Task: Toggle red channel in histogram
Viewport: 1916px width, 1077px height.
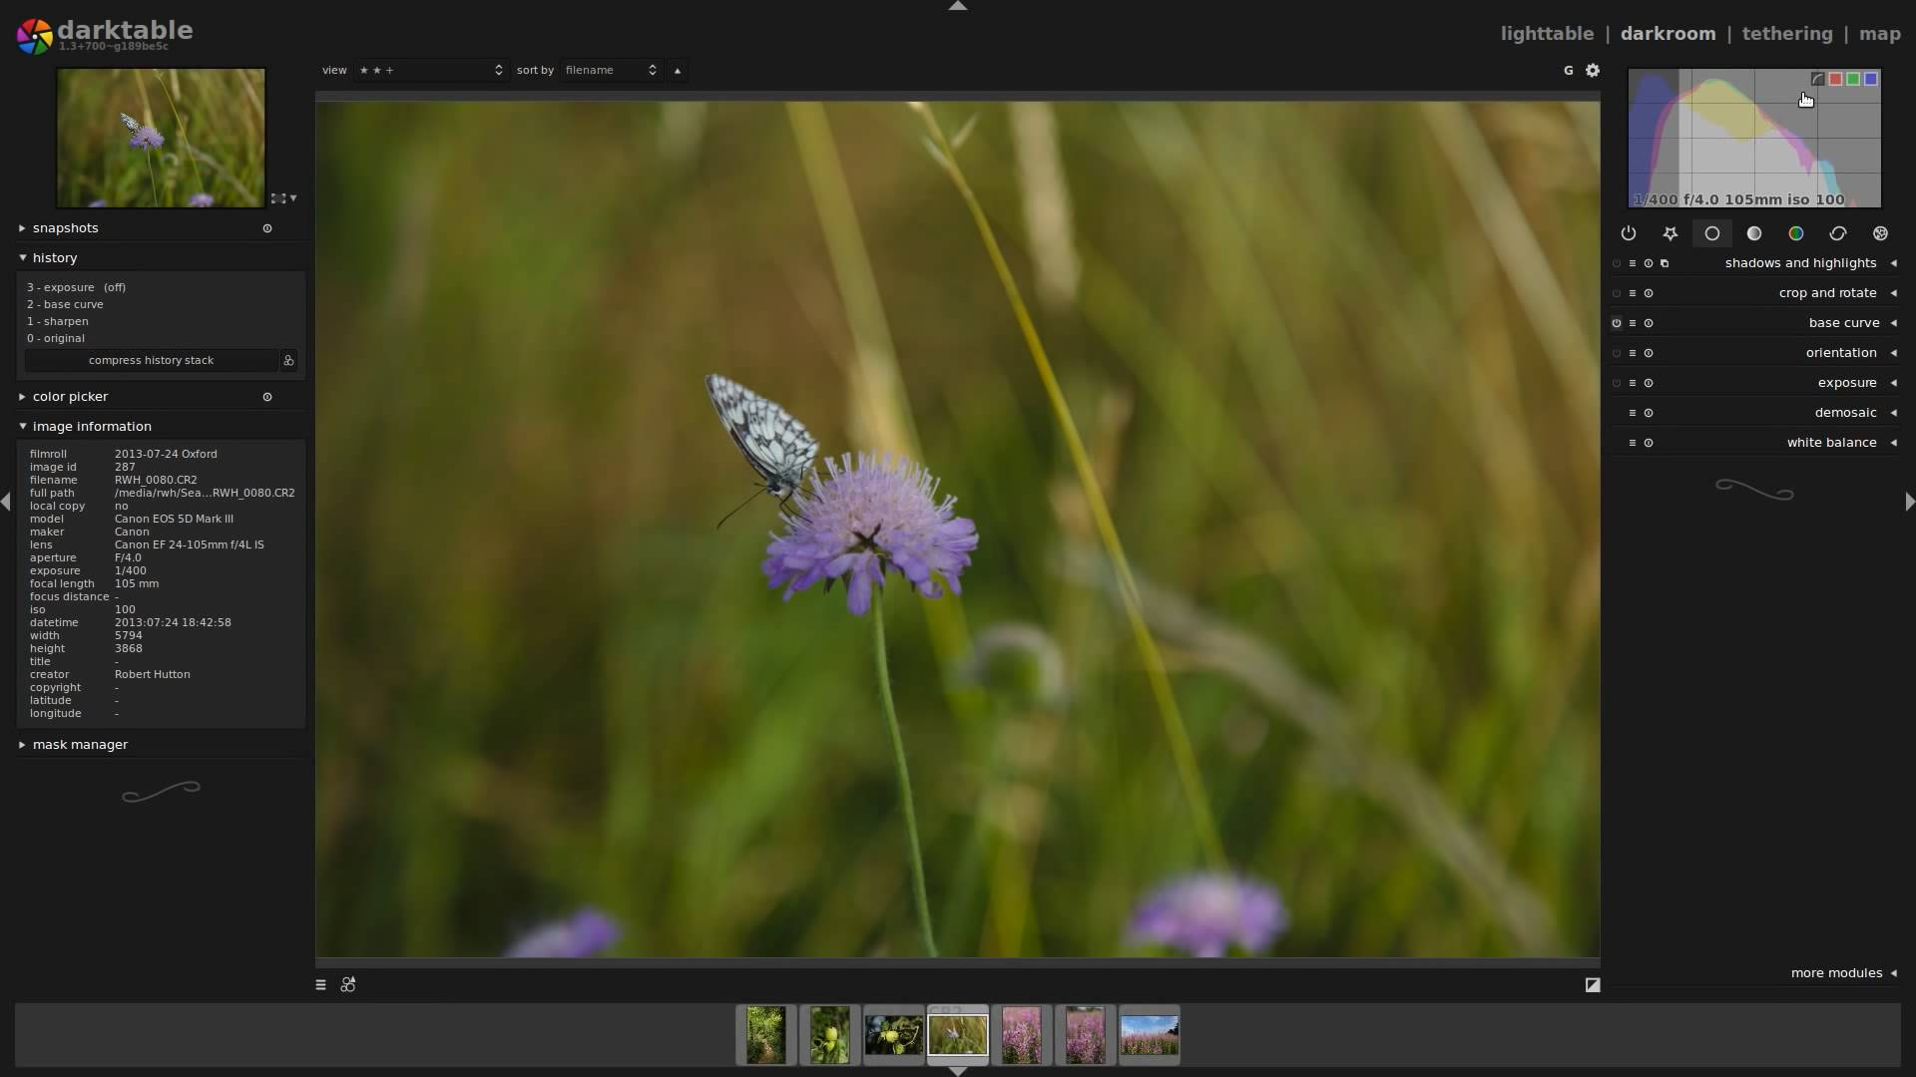Action: [x=1834, y=79]
